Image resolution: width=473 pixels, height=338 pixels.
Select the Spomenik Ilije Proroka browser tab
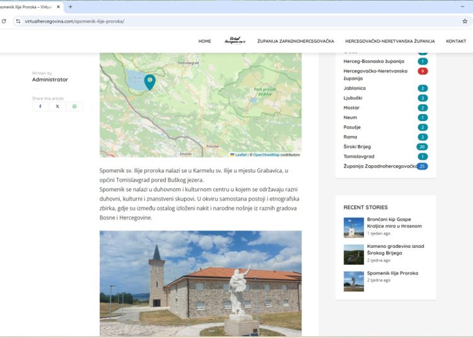click(x=30, y=7)
